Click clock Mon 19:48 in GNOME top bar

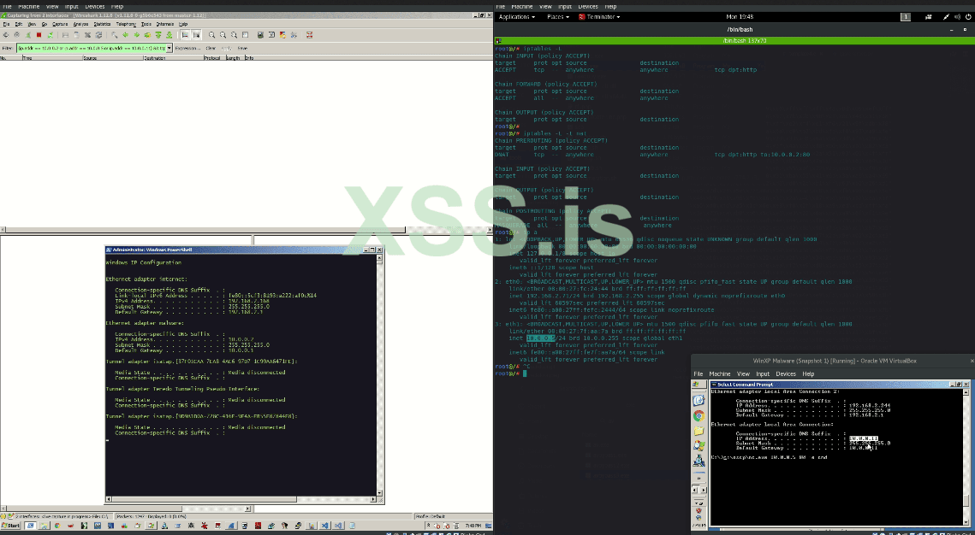coord(740,17)
